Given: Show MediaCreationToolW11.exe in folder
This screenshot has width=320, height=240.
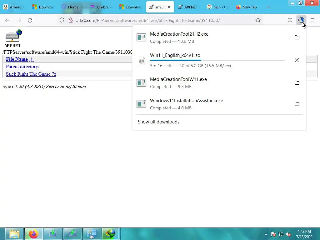Looking at the screenshot, I should click(x=297, y=82).
